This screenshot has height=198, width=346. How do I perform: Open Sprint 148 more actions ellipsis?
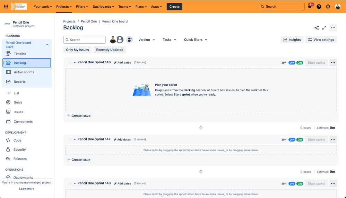(333, 183)
